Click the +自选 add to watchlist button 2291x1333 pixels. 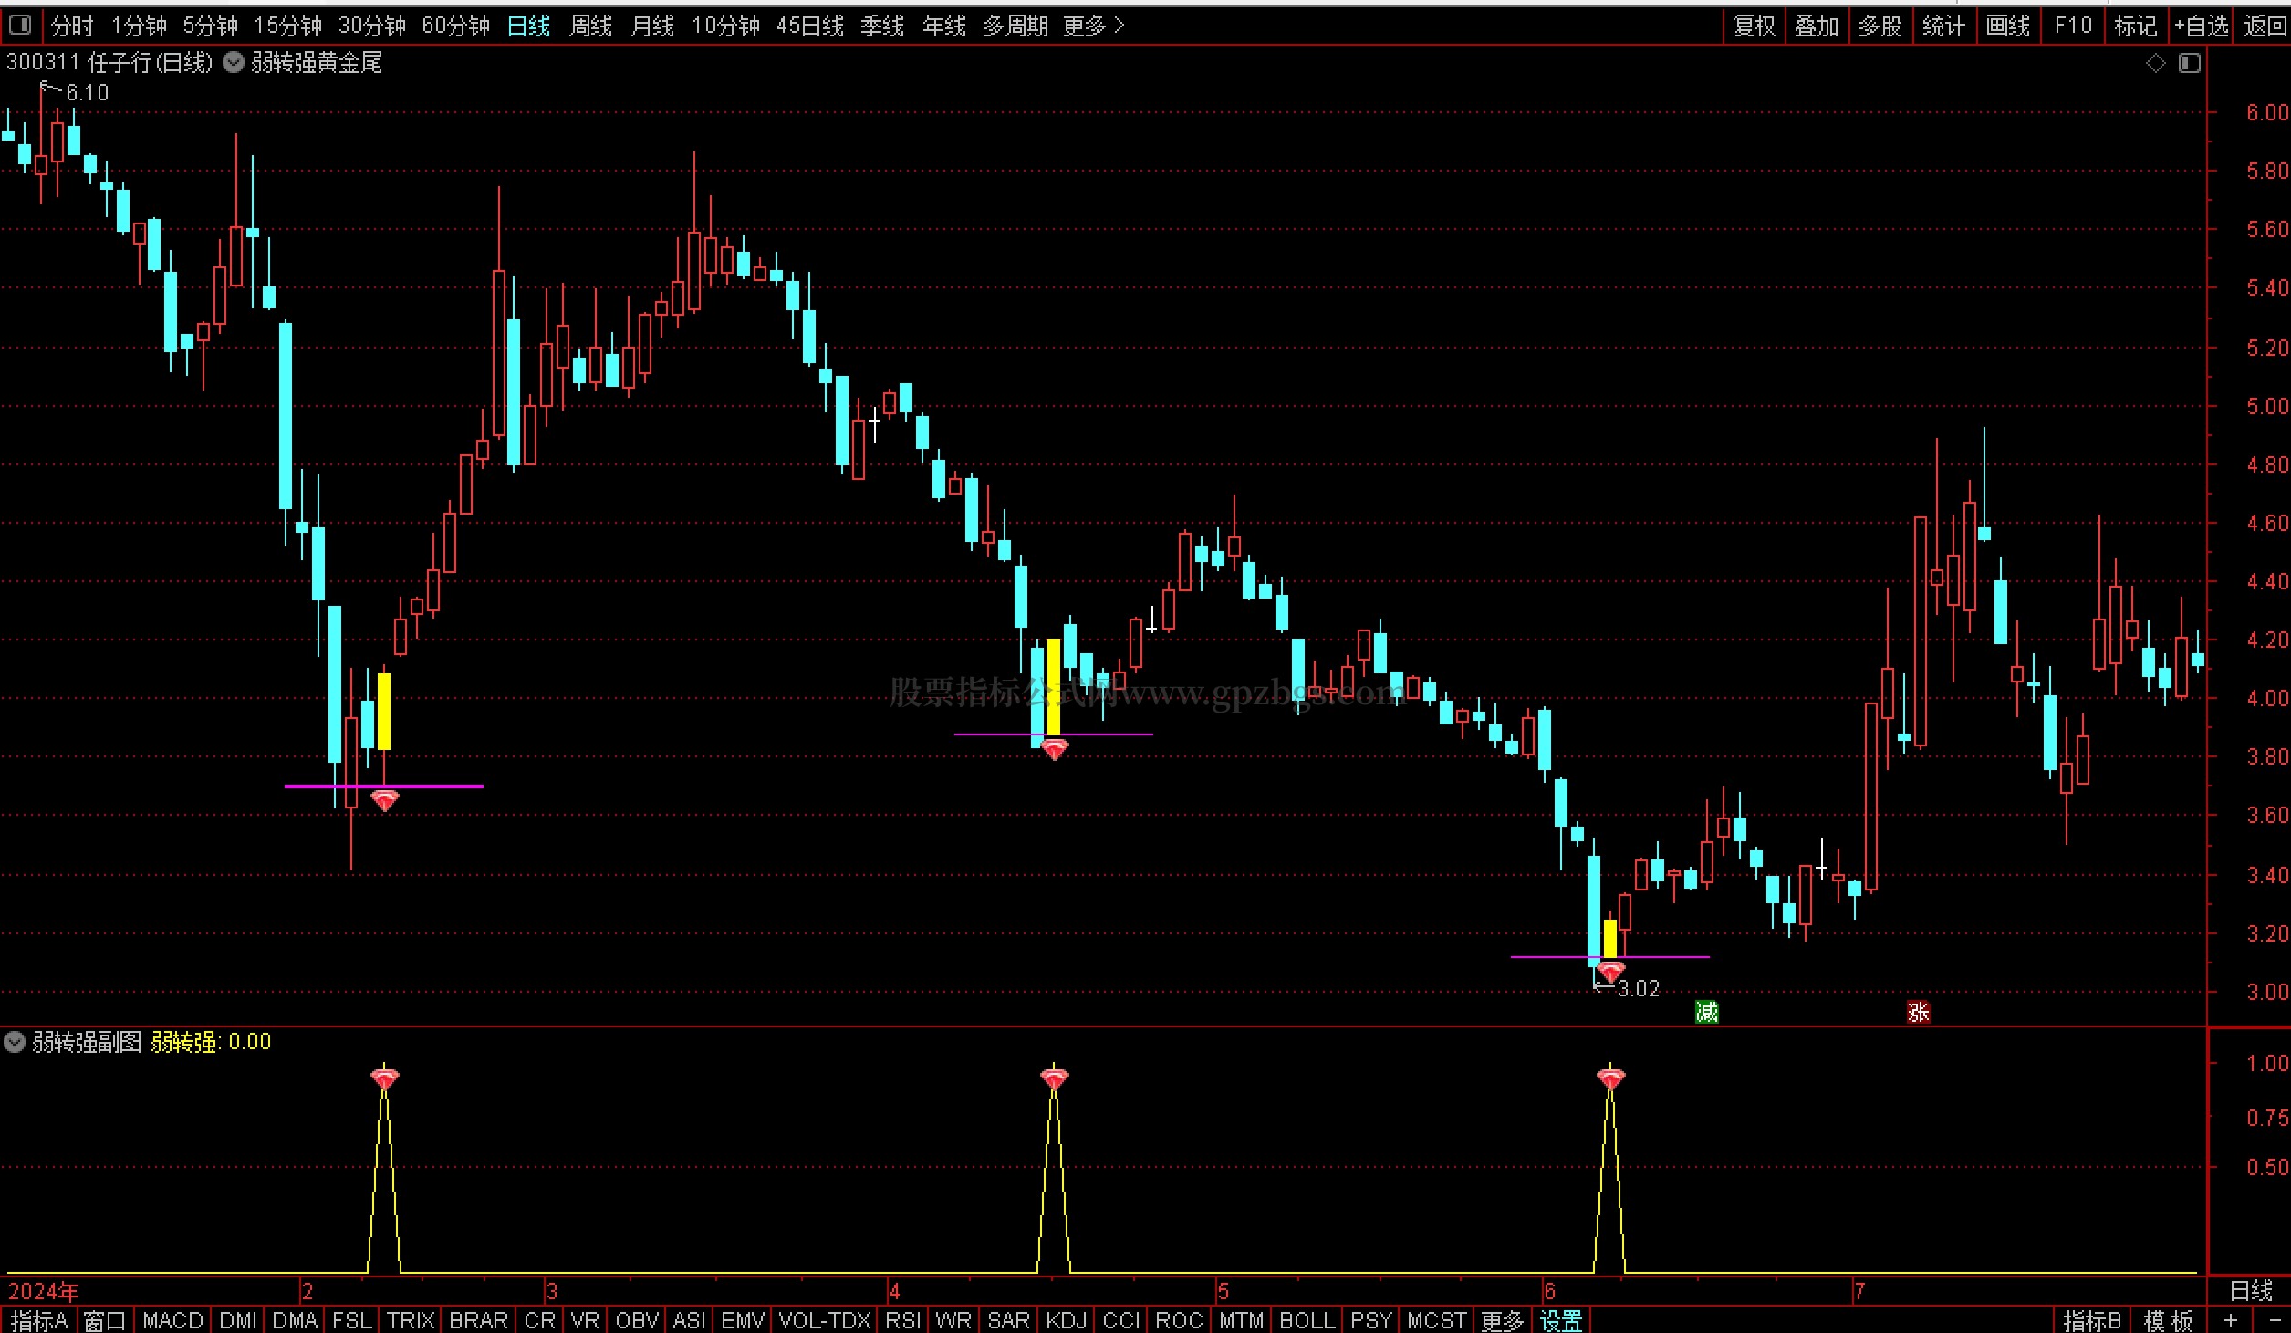click(x=2201, y=26)
